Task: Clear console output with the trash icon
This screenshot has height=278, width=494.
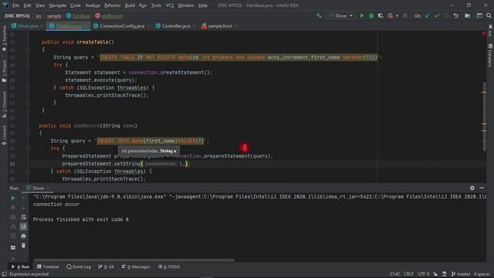Action: pyautogui.click(x=24, y=246)
